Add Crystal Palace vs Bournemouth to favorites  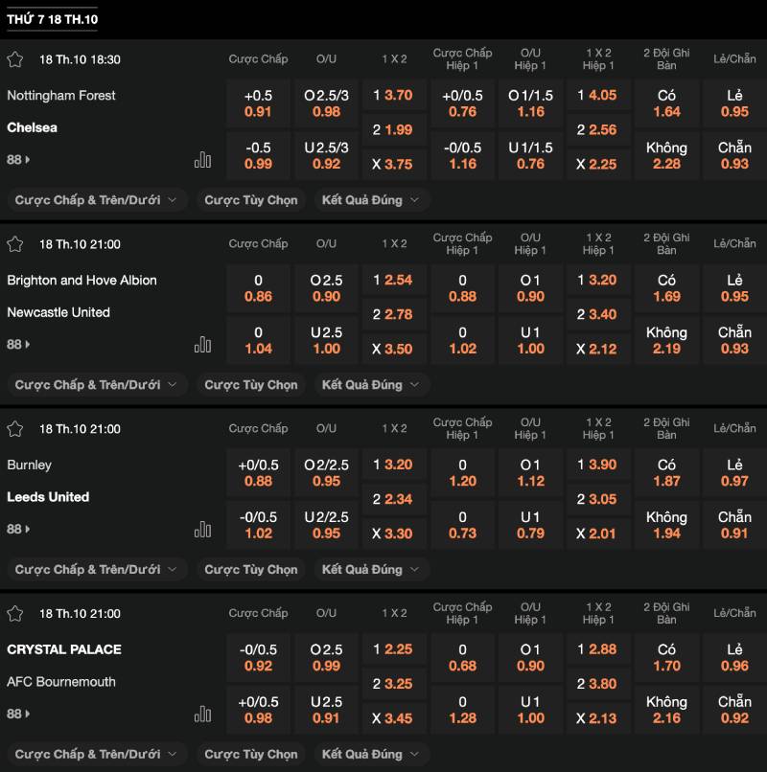pyautogui.click(x=15, y=614)
